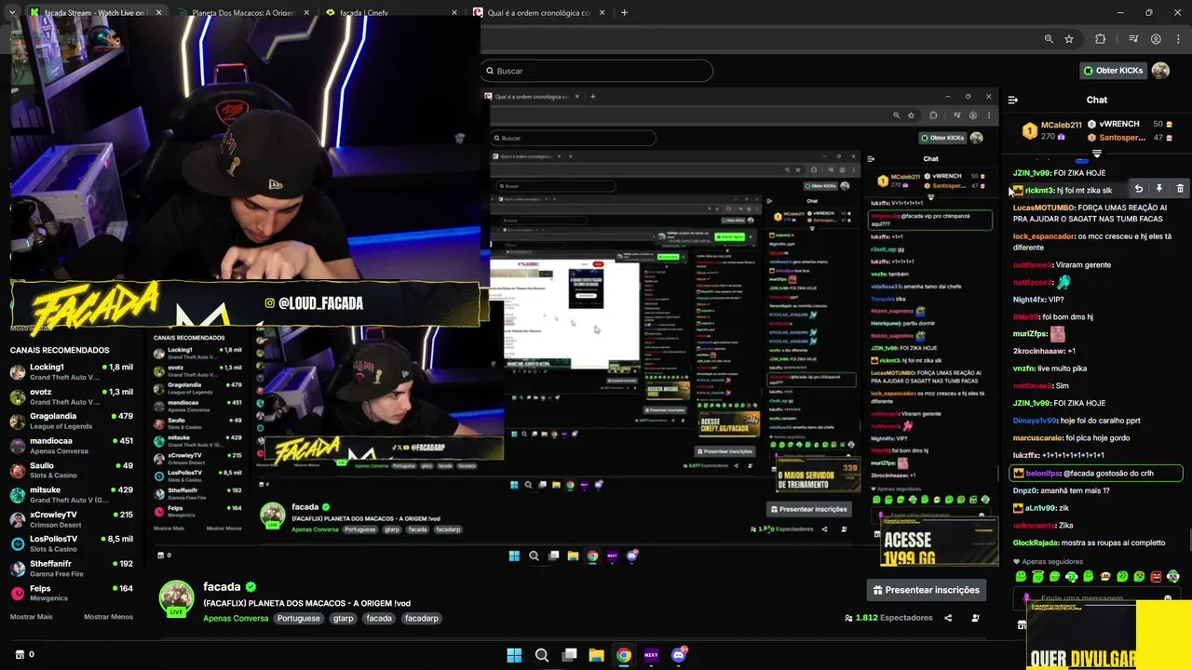This screenshot has width=1192, height=670.
Task: Select the first green blob chat emote
Action: point(1021,577)
